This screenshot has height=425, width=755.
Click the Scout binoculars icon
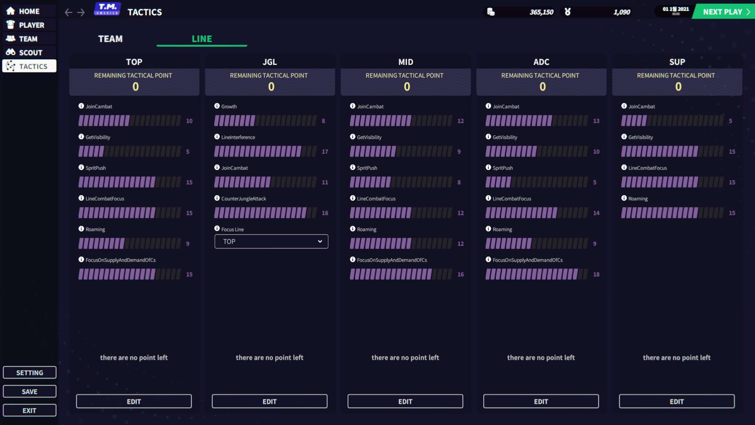pyautogui.click(x=10, y=52)
